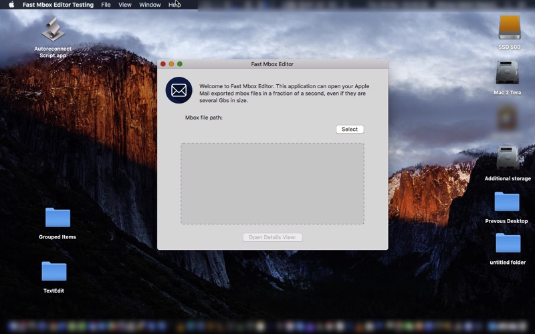Open the Window menu
The height and width of the screenshot is (334, 535).
(x=150, y=5)
